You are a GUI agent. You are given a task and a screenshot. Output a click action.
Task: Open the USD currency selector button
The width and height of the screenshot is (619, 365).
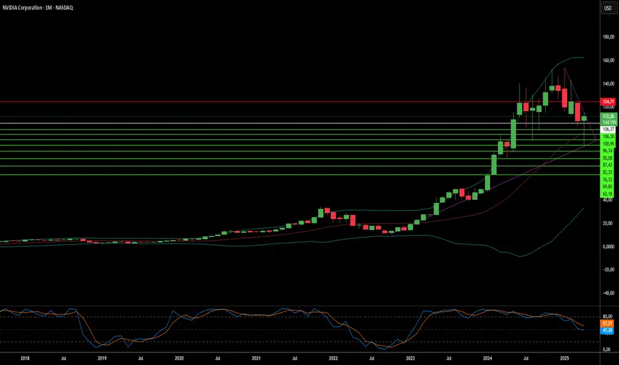(x=608, y=8)
